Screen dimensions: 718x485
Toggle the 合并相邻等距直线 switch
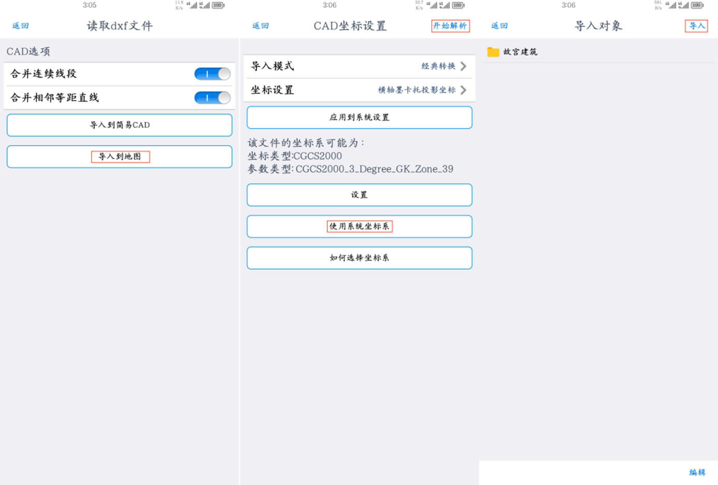point(212,97)
